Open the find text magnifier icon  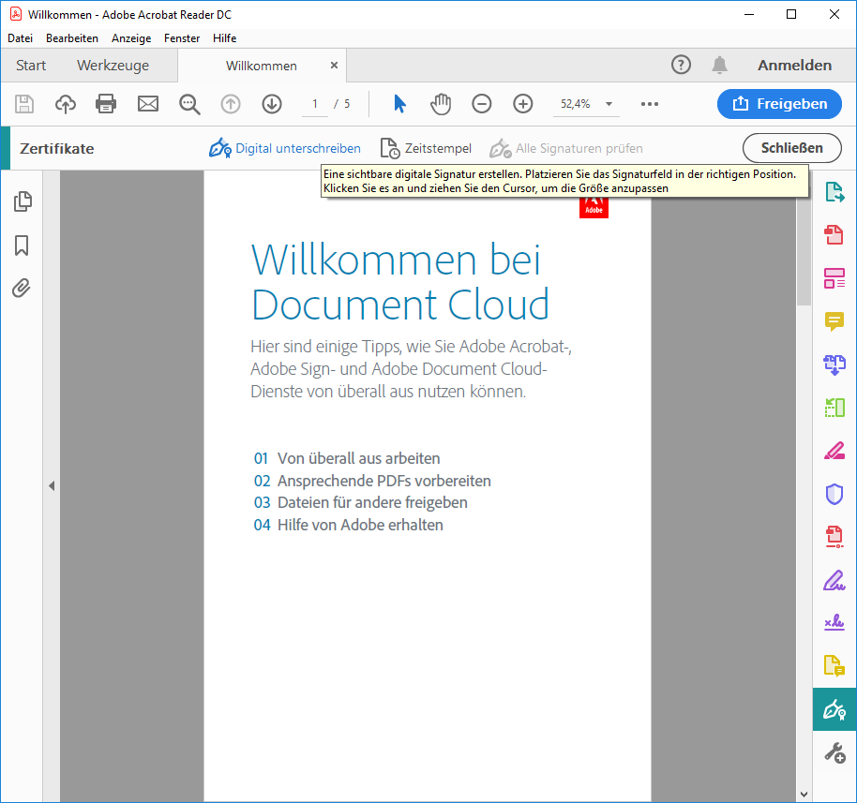pos(189,104)
